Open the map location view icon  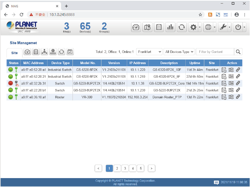[147, 27]
